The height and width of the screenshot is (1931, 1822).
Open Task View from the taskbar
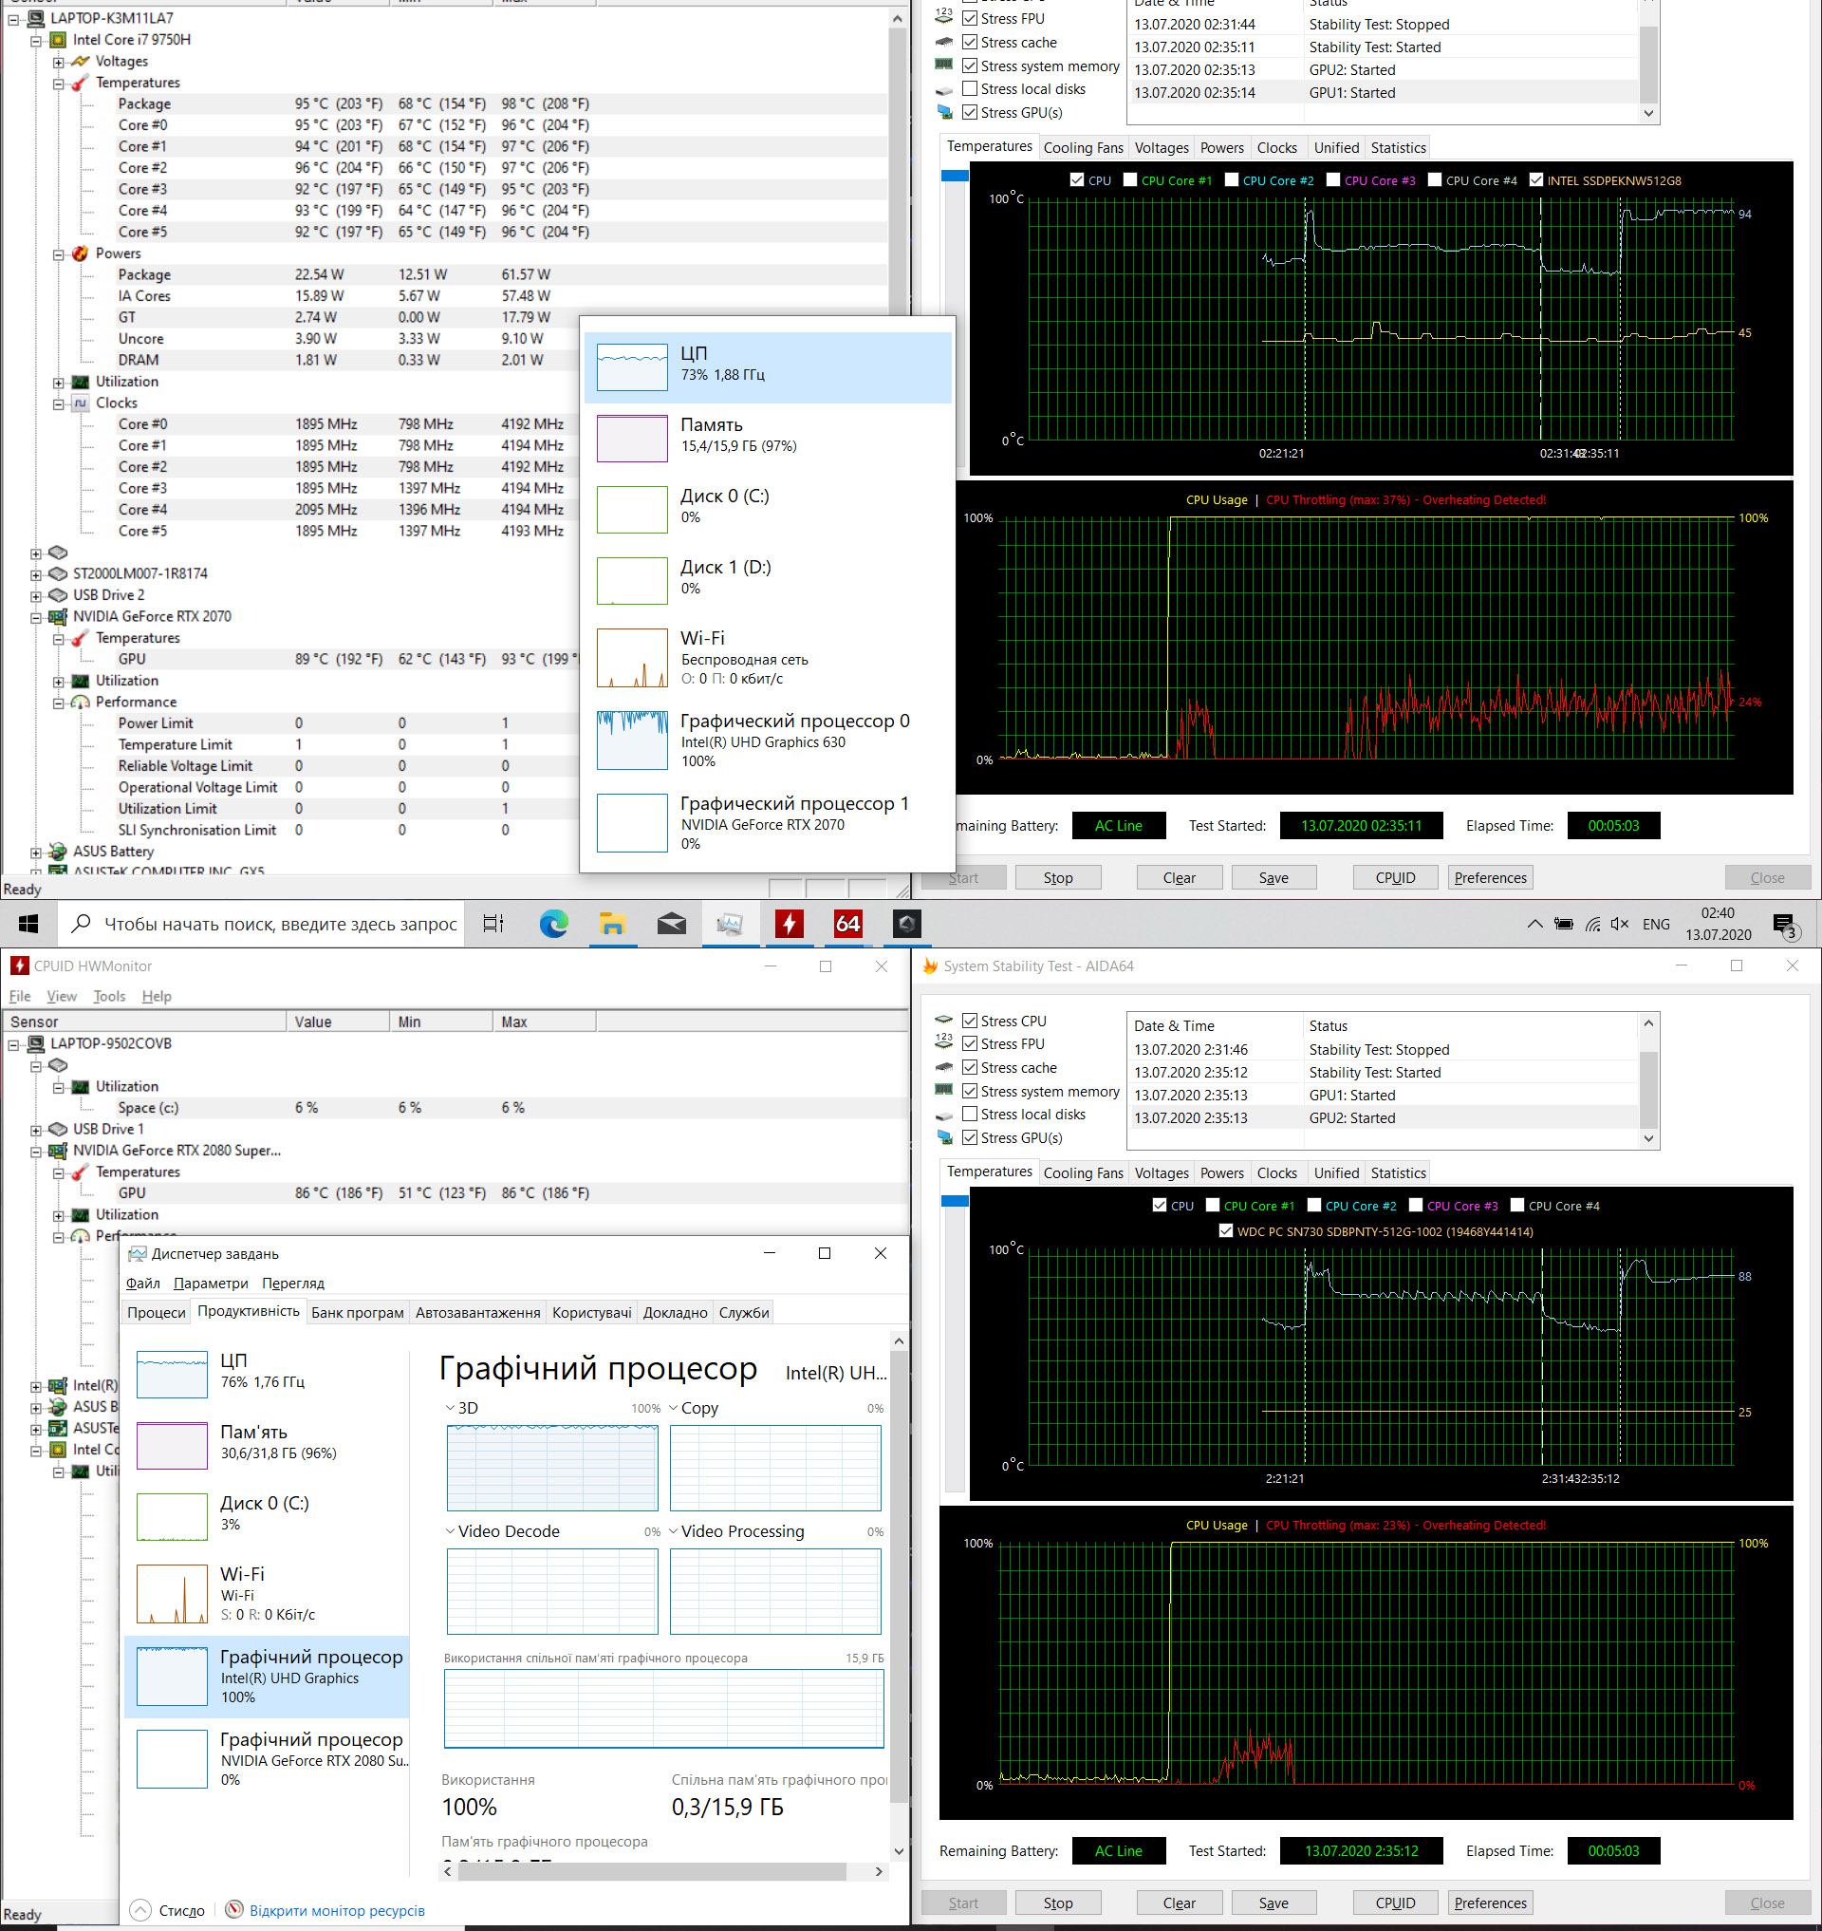pyautogui.click(x=493, y=923)
